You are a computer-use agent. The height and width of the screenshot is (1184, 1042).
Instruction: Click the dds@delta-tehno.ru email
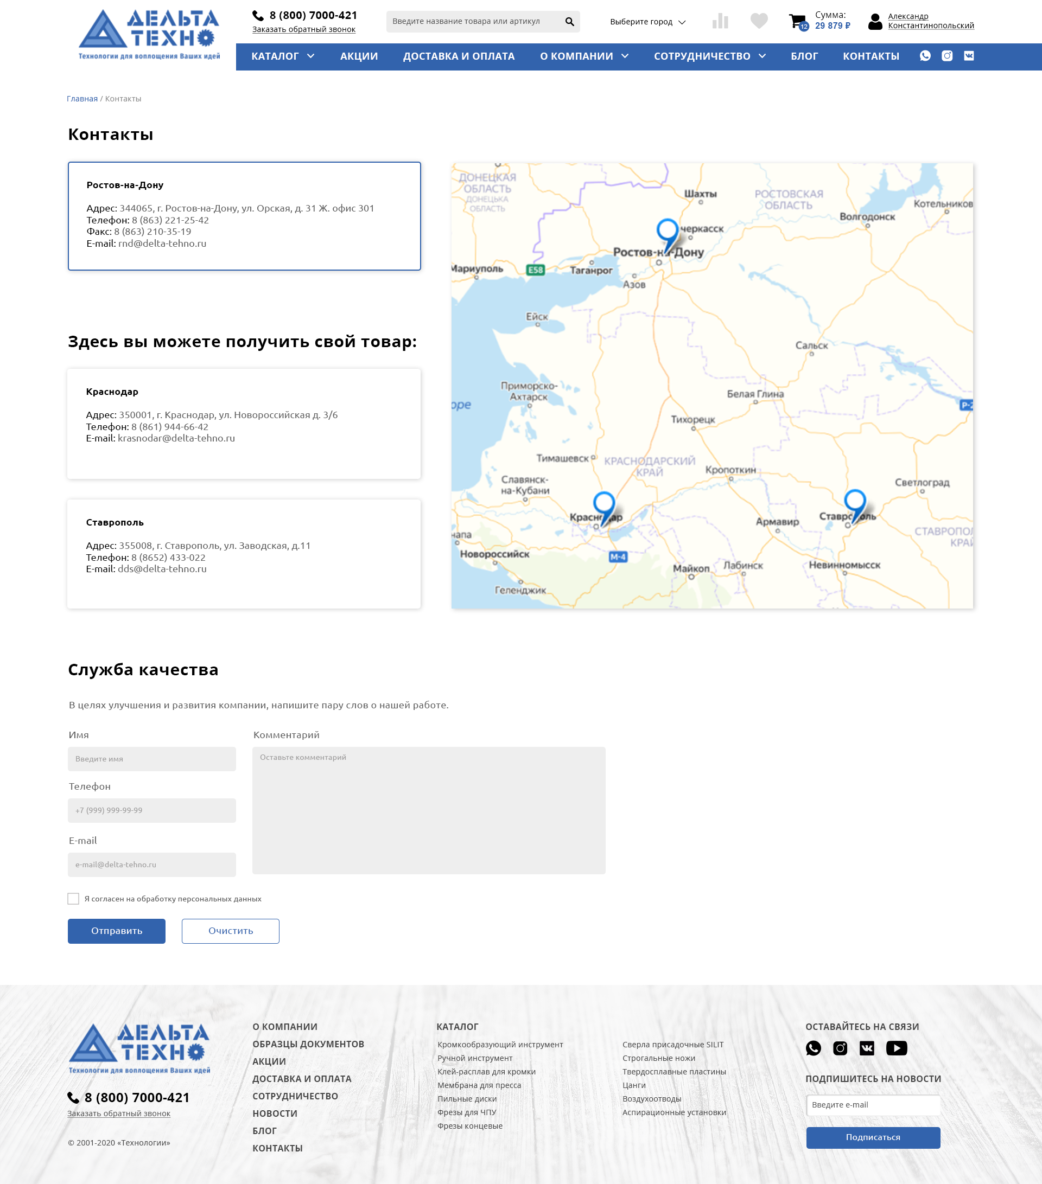(x=162, y=569)
